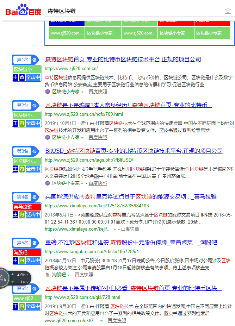
Task: Click the 主 badge under rank 3
Action: click(15, 169)
